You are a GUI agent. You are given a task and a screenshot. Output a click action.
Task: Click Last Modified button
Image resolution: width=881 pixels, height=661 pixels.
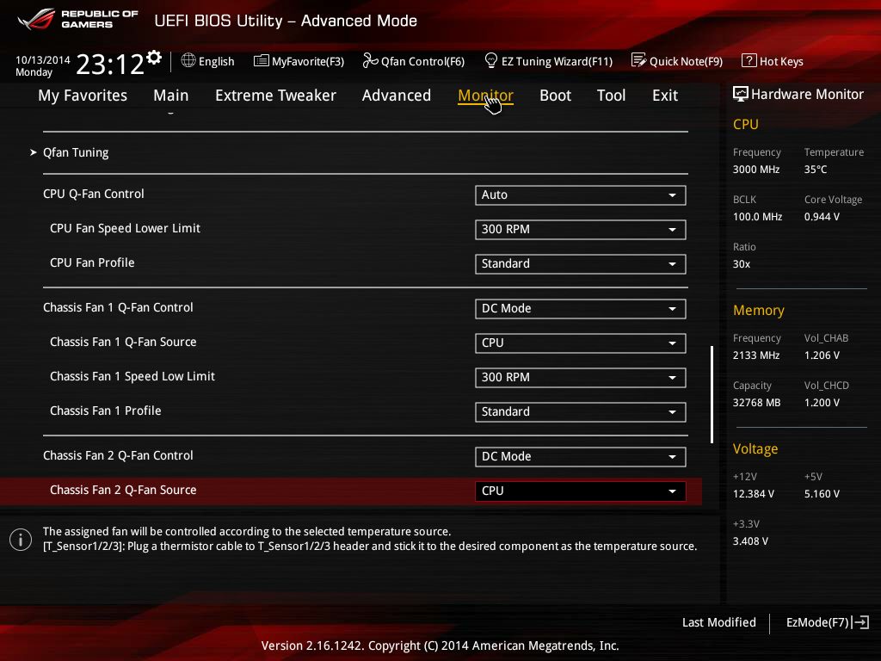[718, 622]
